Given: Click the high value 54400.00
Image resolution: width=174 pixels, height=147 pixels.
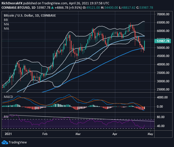Looking at the screenshot, I should tap(111, 8).
